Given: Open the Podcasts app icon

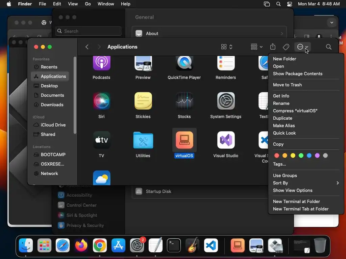Looking at the screenshot, I should tap(101, 63).
